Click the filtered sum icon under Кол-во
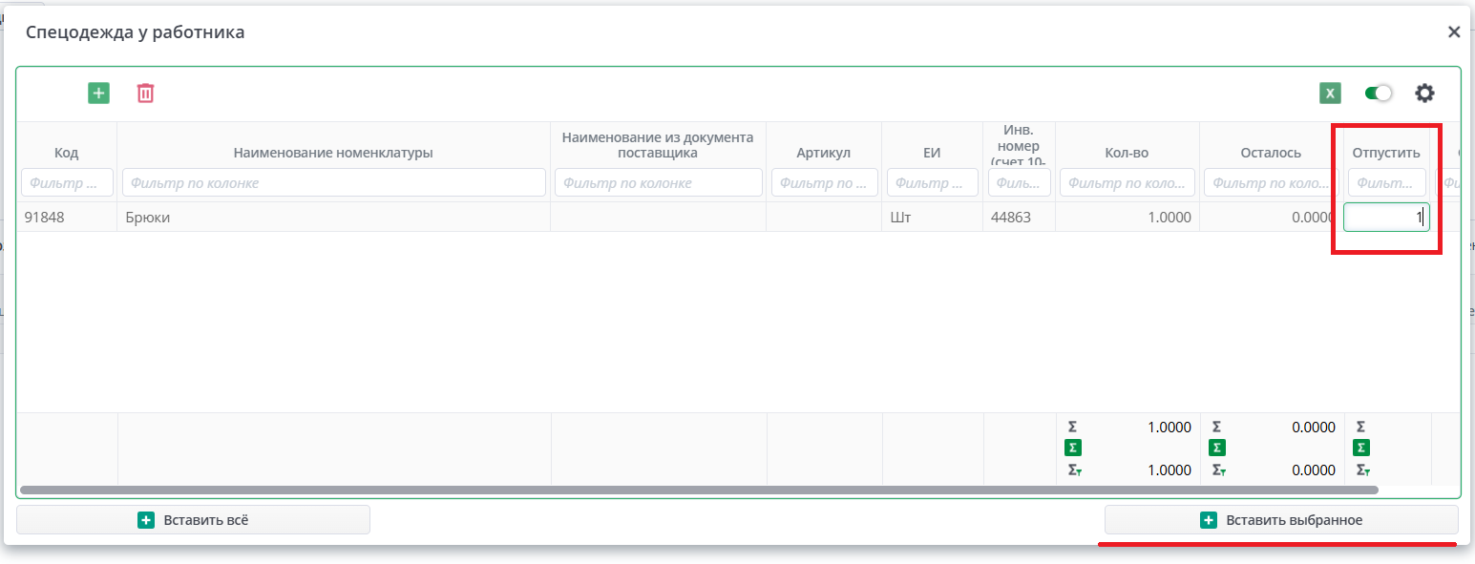The height and width of the screenshot is (564, 1475). 1074,470
